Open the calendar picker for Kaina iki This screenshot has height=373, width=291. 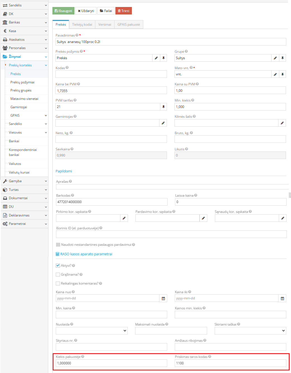282,299
